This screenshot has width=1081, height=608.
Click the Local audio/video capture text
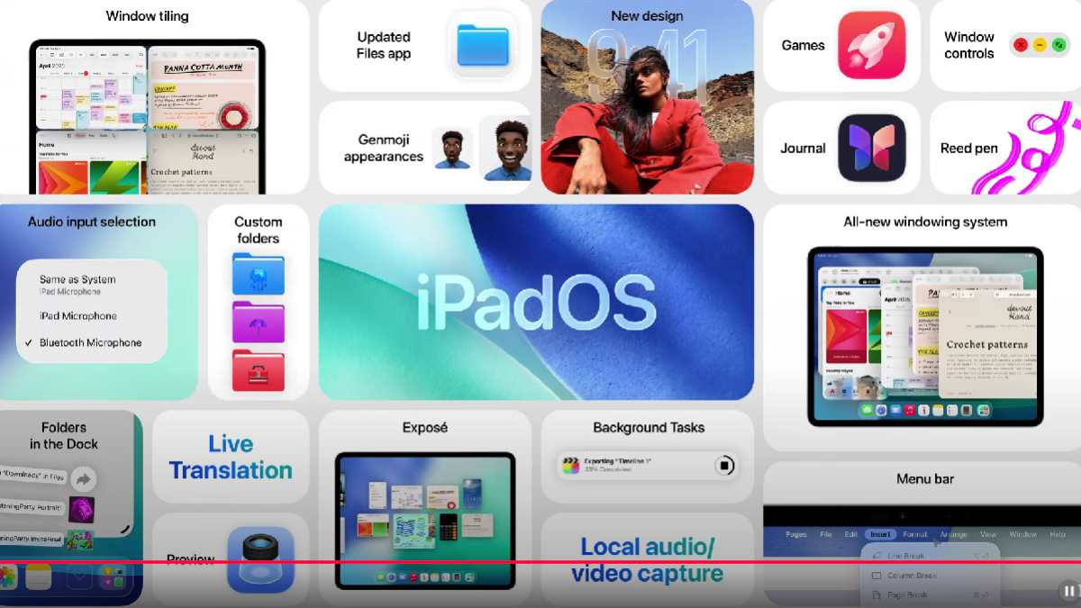point(647,559)
